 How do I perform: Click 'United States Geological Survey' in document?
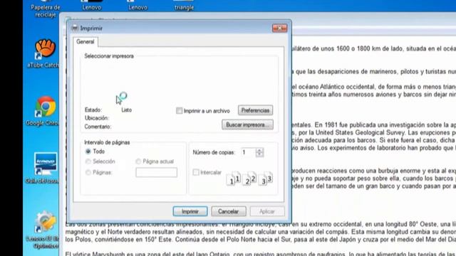point(360,133)
